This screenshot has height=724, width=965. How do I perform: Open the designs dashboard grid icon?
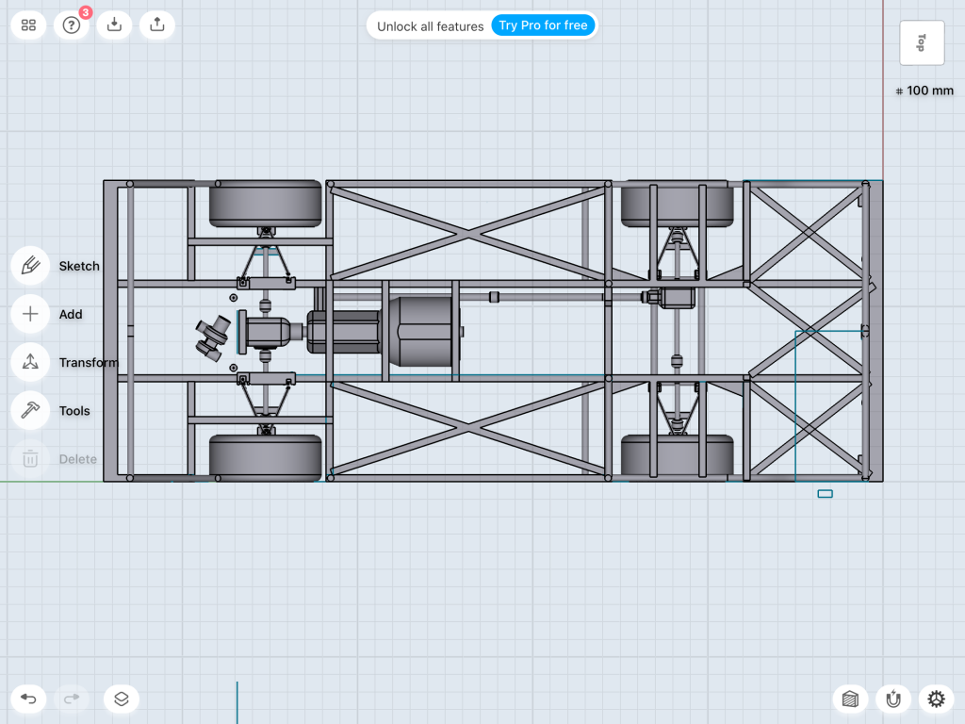(x=28, y=25)
